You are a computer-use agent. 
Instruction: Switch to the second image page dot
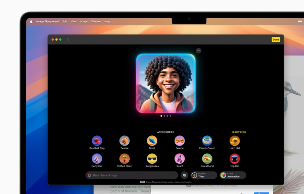164,116
